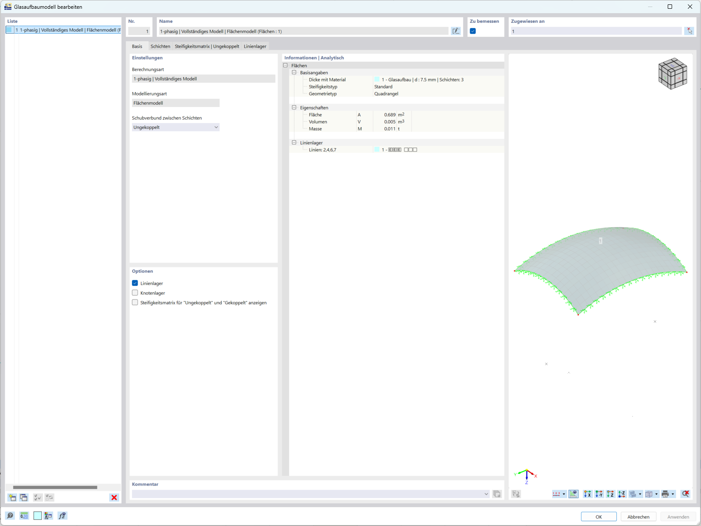
Task: Set the view in -Y direction
Action: 598,494
